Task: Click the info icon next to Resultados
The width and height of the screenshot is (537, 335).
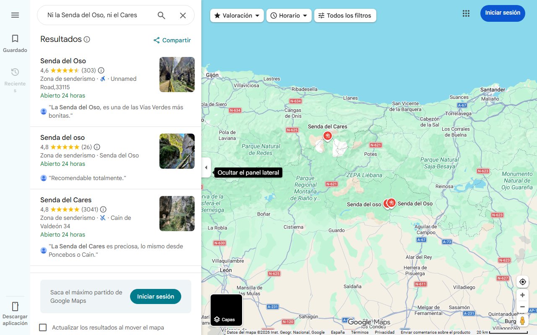Action: tap(87, 39)
